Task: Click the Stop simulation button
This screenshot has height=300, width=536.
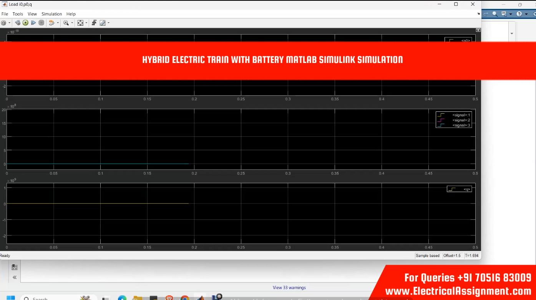Action: (41, 23)
